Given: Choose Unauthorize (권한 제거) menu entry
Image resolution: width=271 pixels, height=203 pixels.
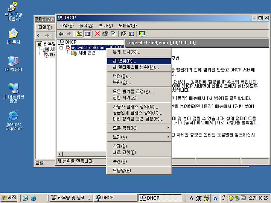Looking at the screenshot, I should (x=139, y=97).
